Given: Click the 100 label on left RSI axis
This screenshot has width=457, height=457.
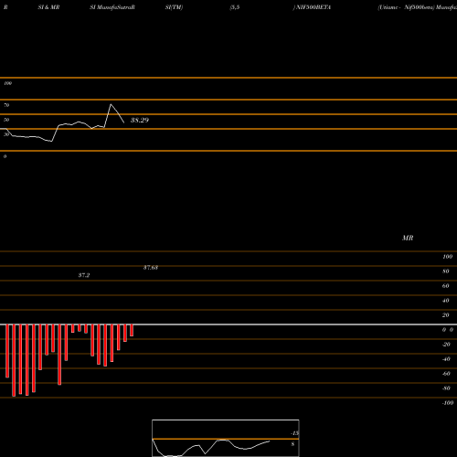Looking at the screenshot, I should (x=7, y=83).
